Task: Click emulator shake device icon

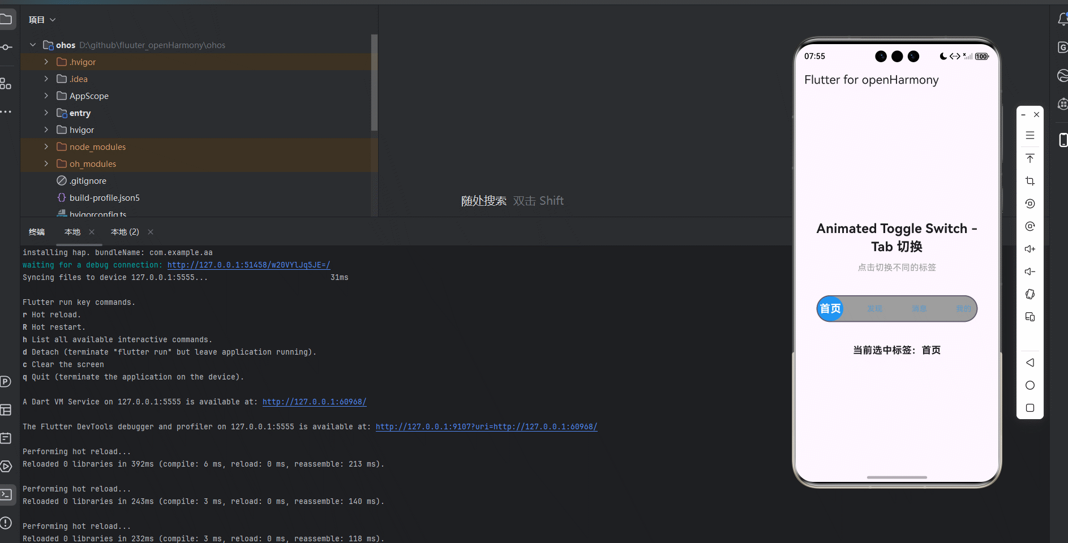Action: click(x=1030, y=294)
